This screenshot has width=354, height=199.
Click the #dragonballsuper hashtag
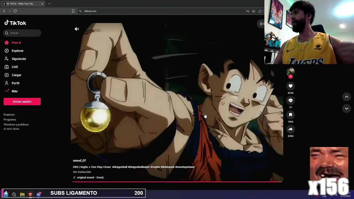pos(139,167)
